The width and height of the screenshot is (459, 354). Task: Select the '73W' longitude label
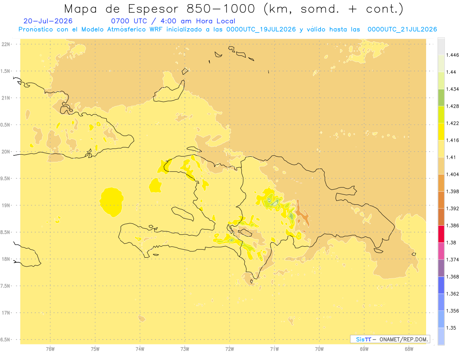[185, 349]
